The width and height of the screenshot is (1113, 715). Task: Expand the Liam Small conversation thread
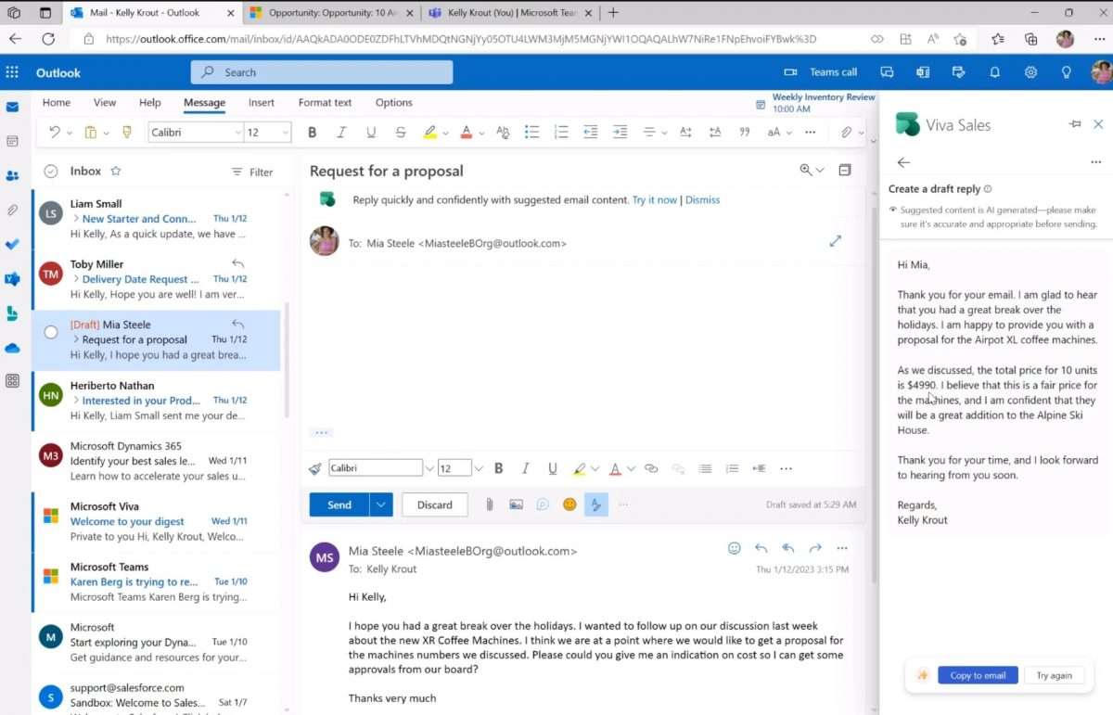click(75, 219)
